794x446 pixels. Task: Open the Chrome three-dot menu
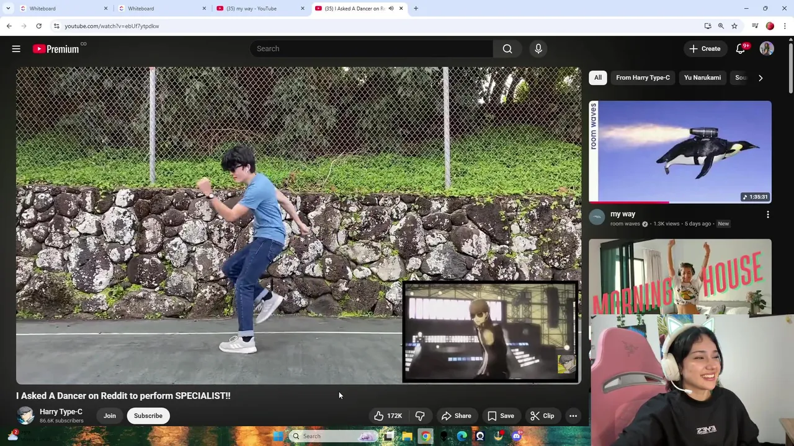coord(785,26)
